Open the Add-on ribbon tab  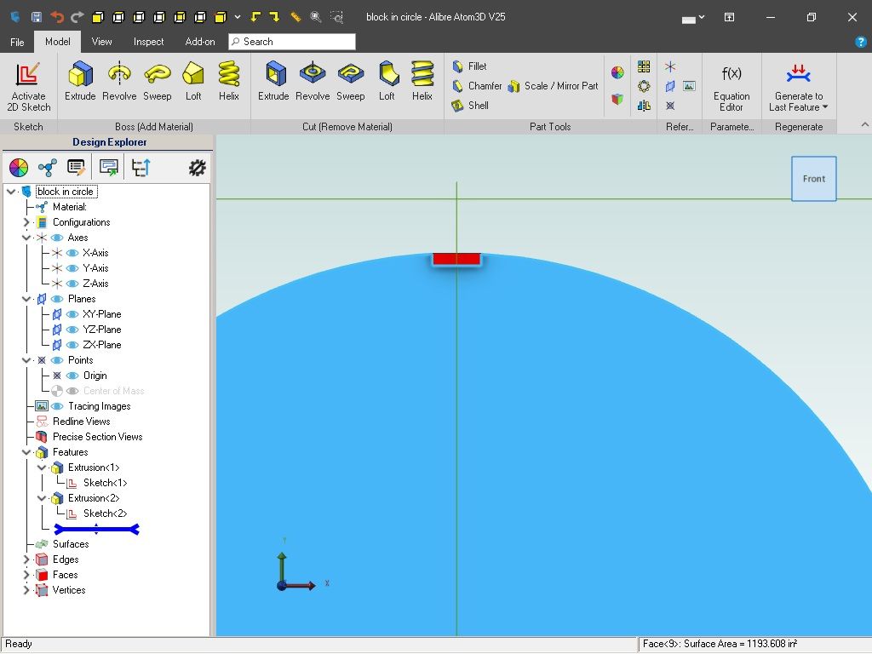coord(200,42)
